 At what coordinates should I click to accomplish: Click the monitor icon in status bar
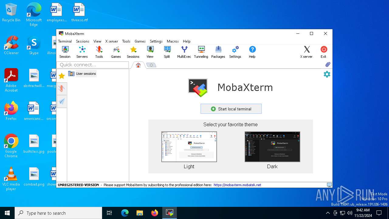click(329, 185)
